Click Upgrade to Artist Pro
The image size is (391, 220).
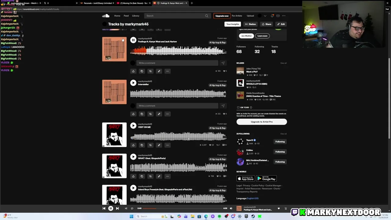[261, 122]
